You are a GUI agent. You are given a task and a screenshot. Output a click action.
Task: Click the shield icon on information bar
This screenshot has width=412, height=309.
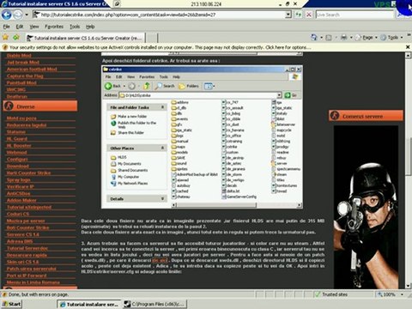[4, 47]
